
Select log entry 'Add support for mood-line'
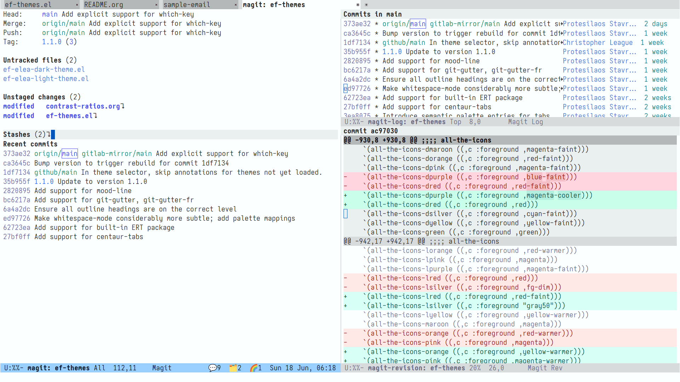click(431, 61)
